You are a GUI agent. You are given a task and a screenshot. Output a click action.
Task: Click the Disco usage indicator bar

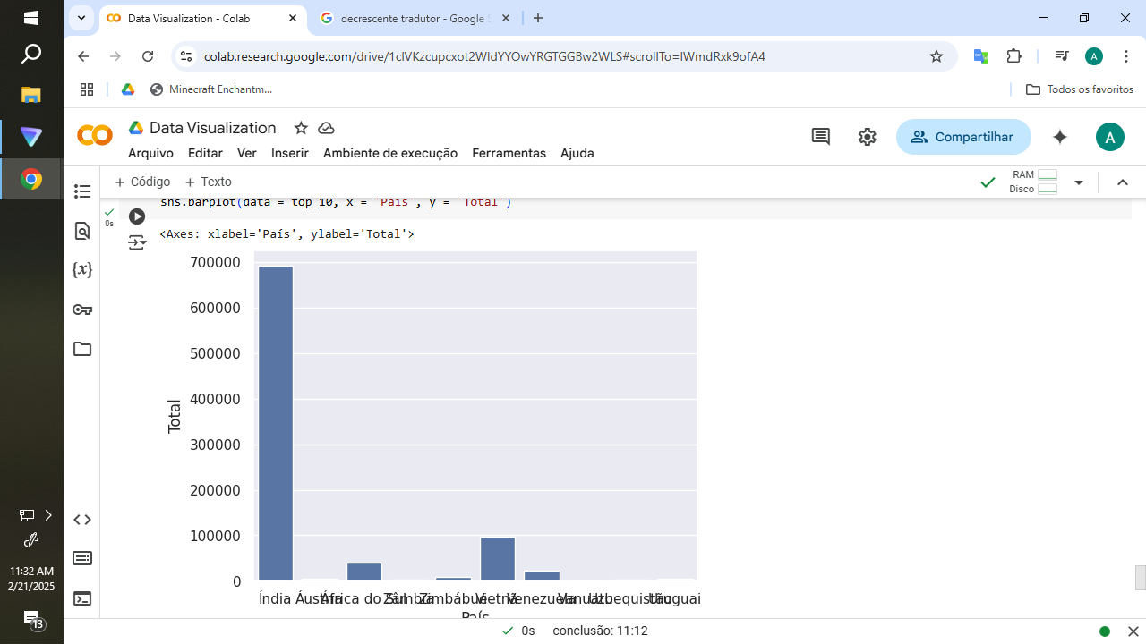click(1047, 189)
